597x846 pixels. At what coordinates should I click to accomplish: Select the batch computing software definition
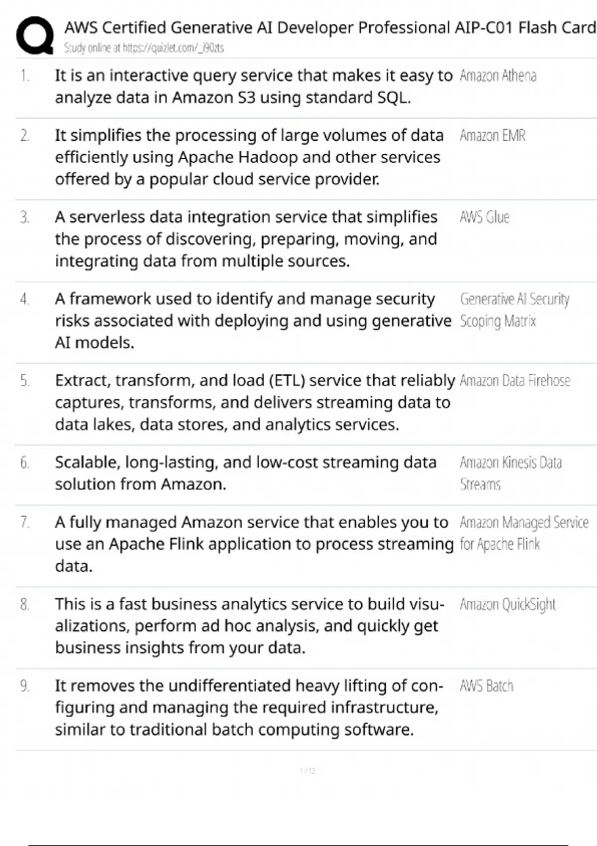(249, 707)
